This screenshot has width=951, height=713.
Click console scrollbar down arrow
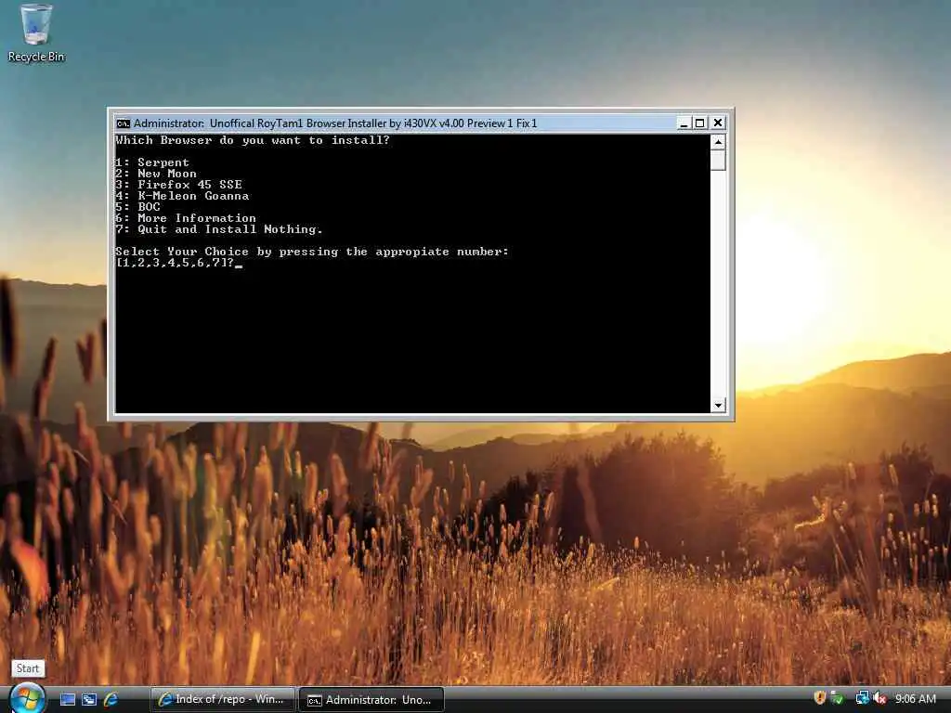[718, 405]
